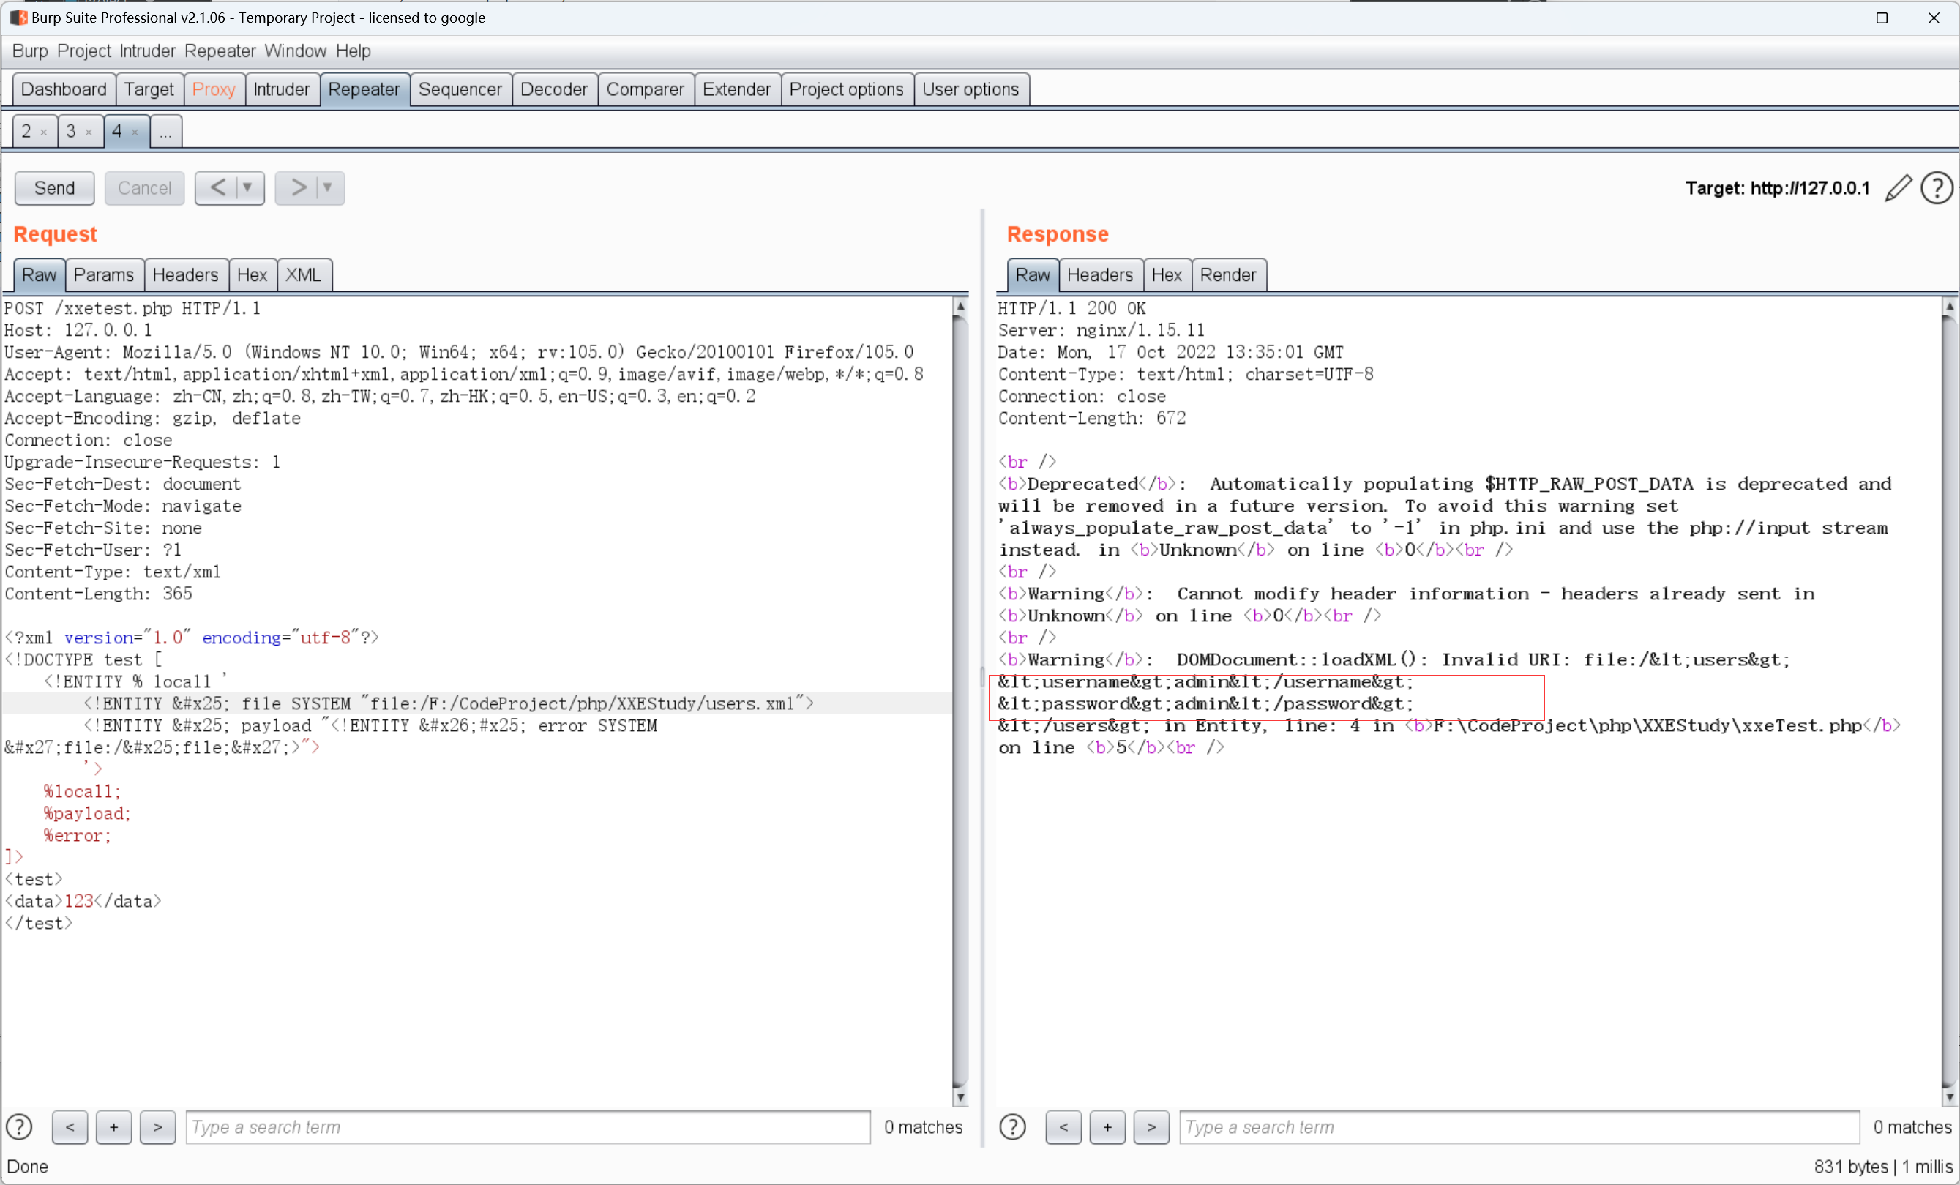1960x1185 pixels.
Task: Open the new Repeater tab '...' button
Action: 165,131
